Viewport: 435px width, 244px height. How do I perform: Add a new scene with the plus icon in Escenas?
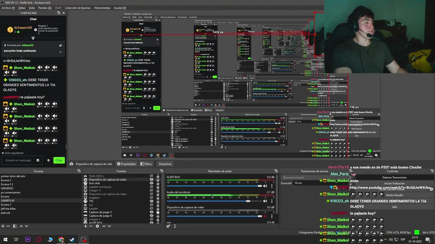point(3,226)
